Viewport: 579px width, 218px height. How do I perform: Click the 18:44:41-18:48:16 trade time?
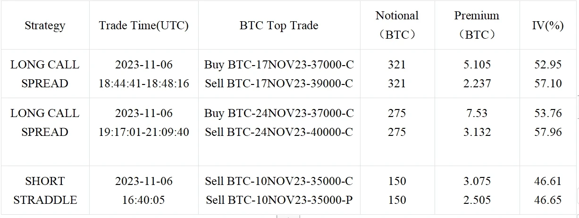pos(144,84)
